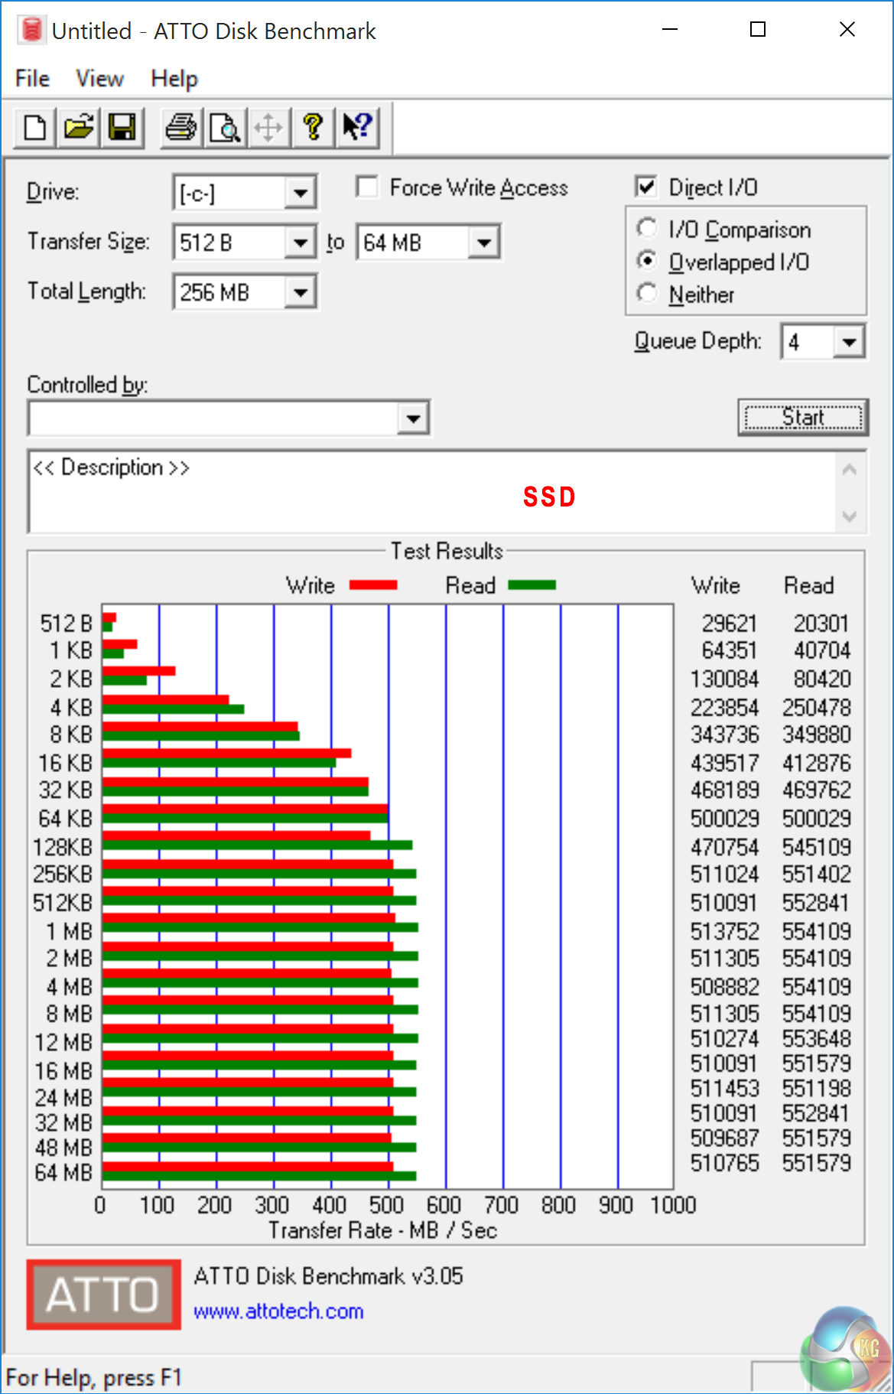Open the Help menu
The image size is (894, 1394).
point(174,79)
